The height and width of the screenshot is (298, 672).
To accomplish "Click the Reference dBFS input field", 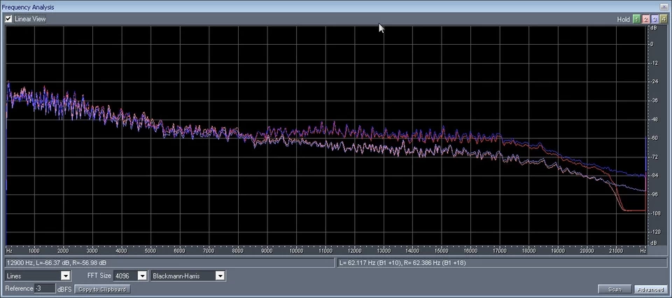I will pyautogui.click(x=44, y=289).
